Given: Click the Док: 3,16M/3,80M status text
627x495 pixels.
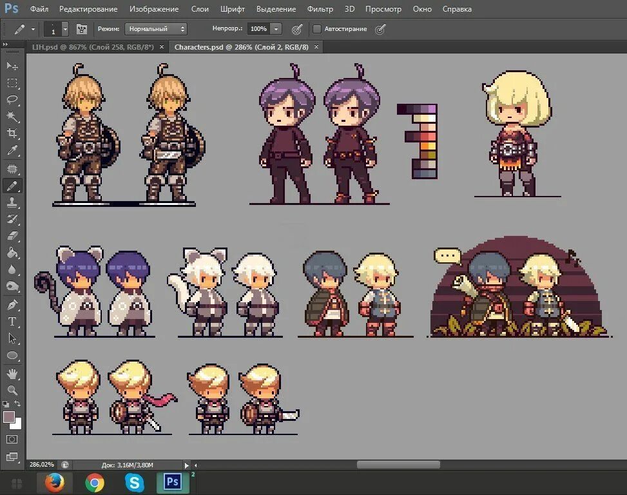Looking at the screenshot, I should [x=127, y=465].
